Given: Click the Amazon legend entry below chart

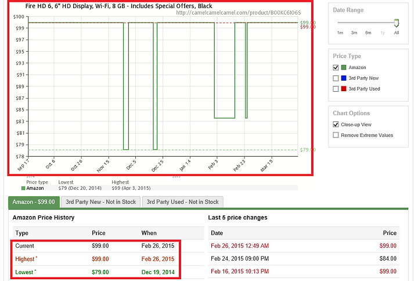Looking at the screenshot, I should (x=33, y=188).
